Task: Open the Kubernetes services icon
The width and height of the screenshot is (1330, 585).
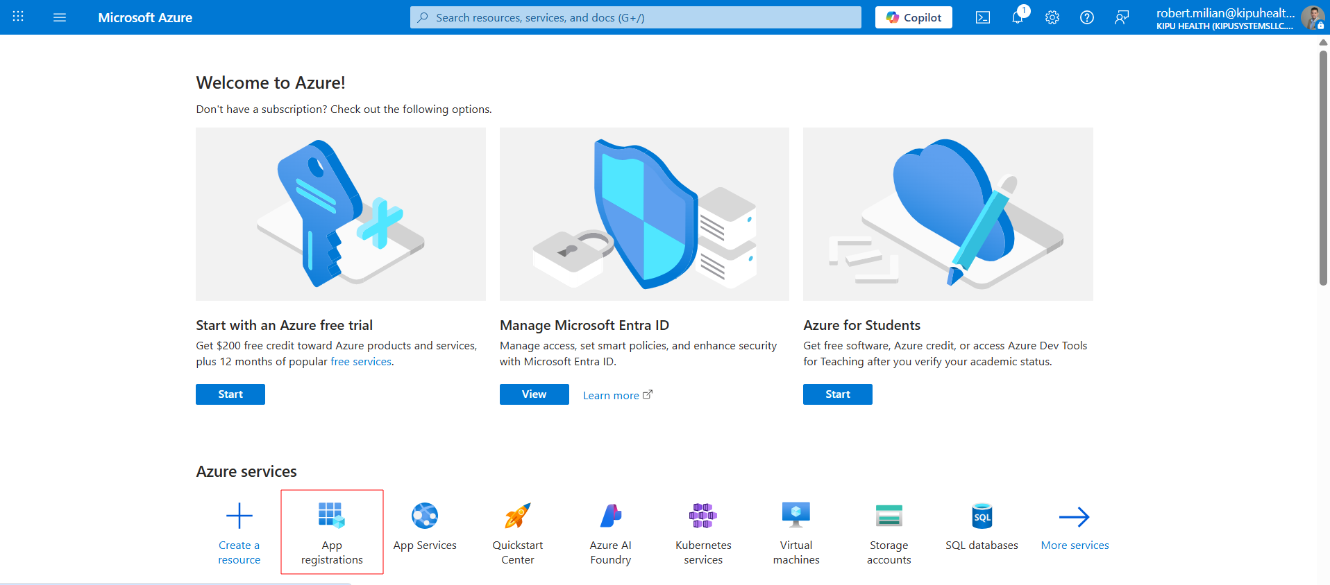Action: [x=702, y=516]
